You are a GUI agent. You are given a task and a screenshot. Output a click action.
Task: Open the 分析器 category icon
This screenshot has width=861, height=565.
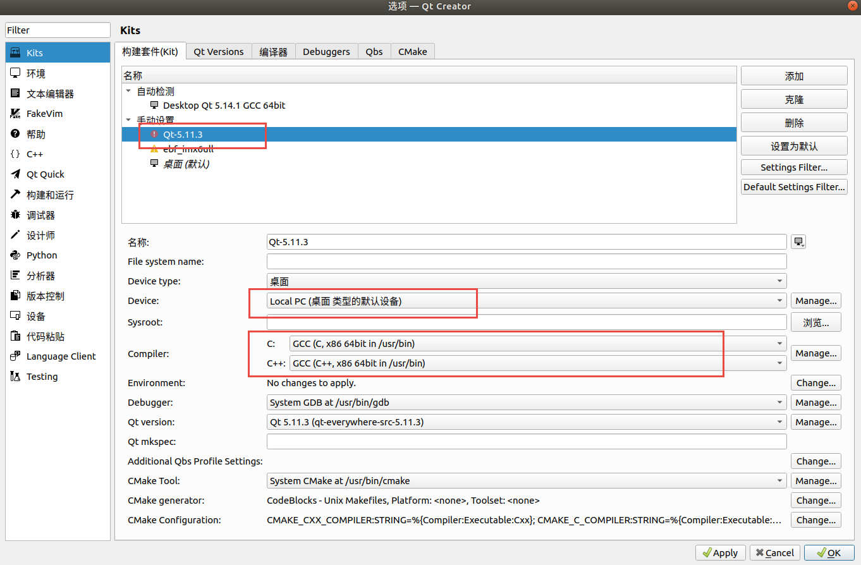(16, 276)
